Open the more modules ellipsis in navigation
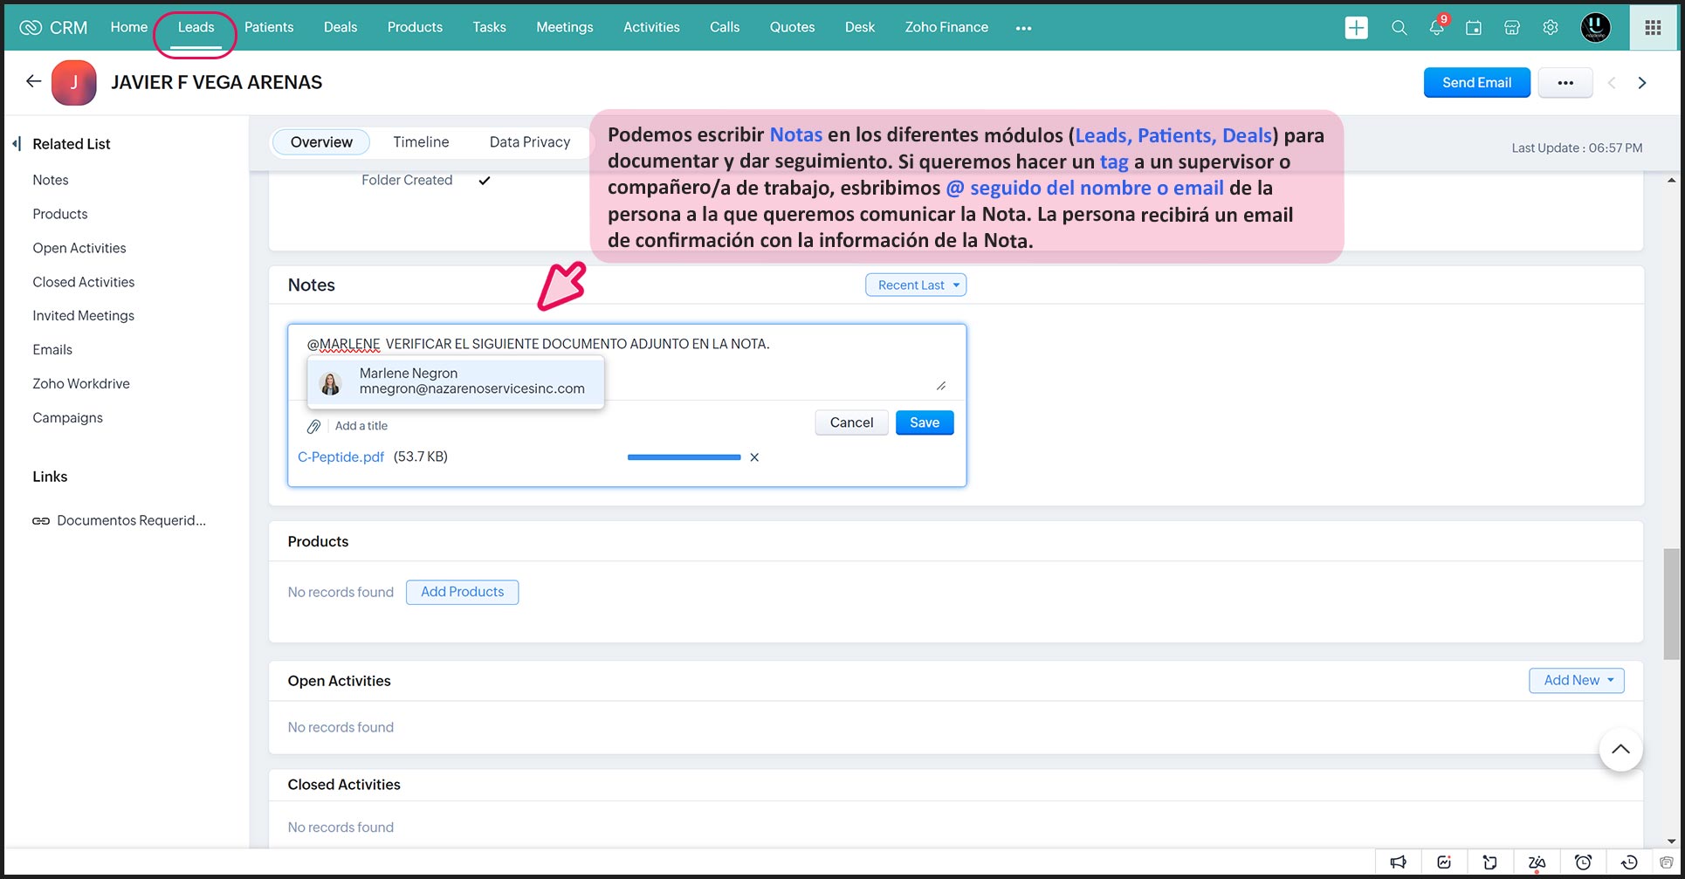This screenshot has height=879, width=1685. 1023,28
